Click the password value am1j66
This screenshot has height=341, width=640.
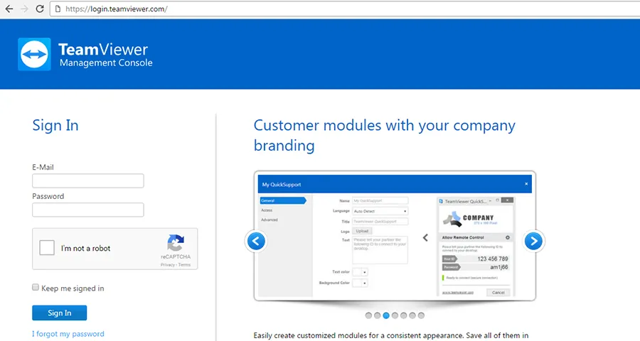(499, 267)
